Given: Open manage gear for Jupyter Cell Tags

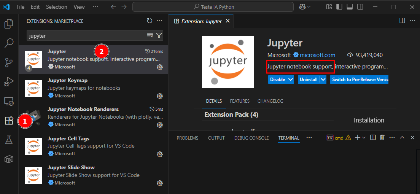Looking at the screenshot, I should point(160,154).
